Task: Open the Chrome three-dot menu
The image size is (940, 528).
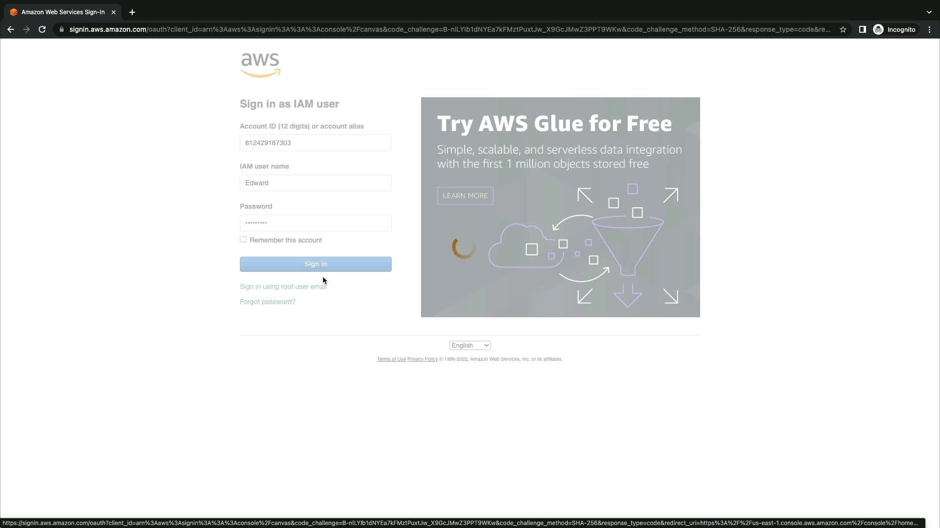Action: [x=929, y=29]
